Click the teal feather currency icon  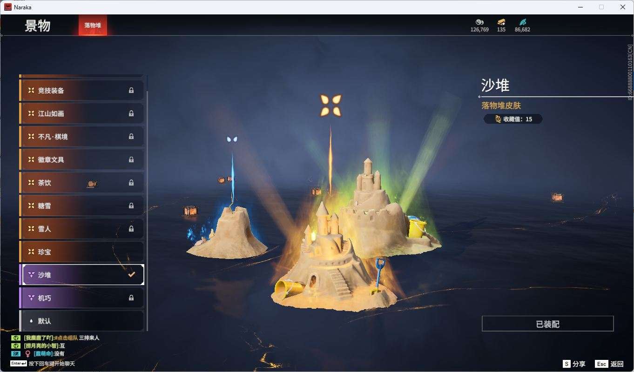[523, 22]
